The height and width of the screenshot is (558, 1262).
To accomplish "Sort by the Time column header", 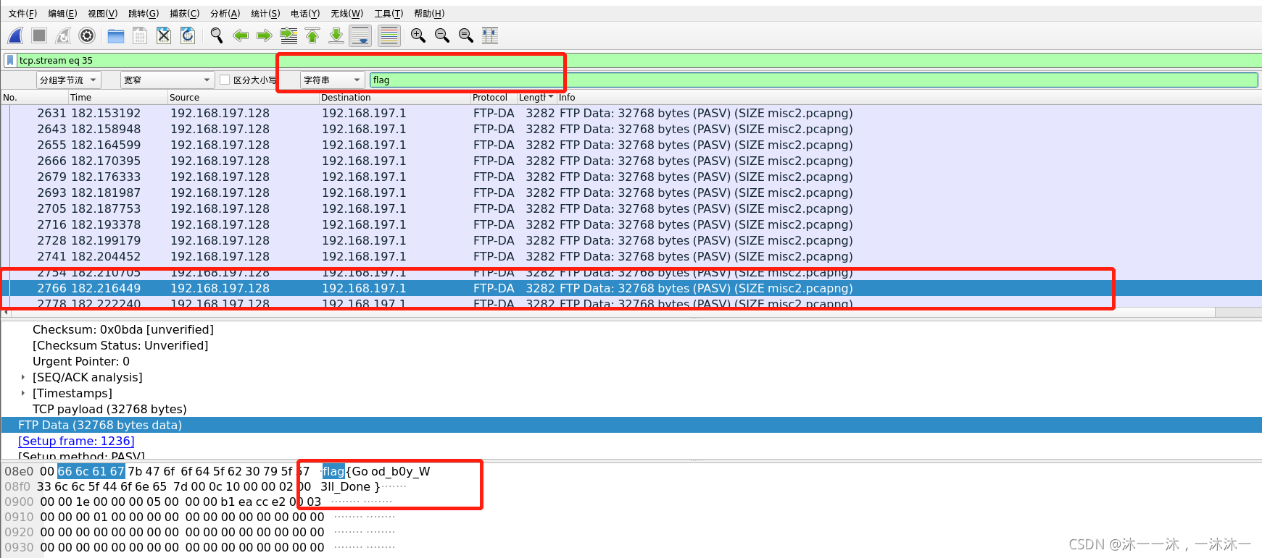I will [117, 97].
